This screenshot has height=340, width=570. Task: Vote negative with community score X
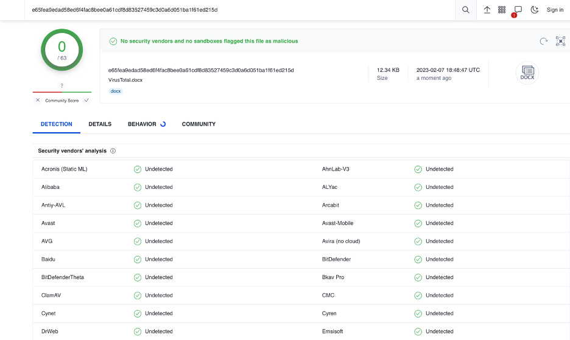[38, 100]
